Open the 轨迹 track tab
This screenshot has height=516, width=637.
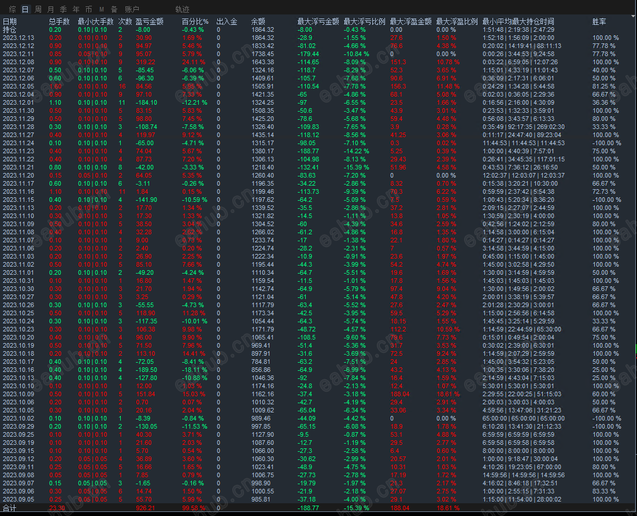pyautogui.click(x=182, y=9)
